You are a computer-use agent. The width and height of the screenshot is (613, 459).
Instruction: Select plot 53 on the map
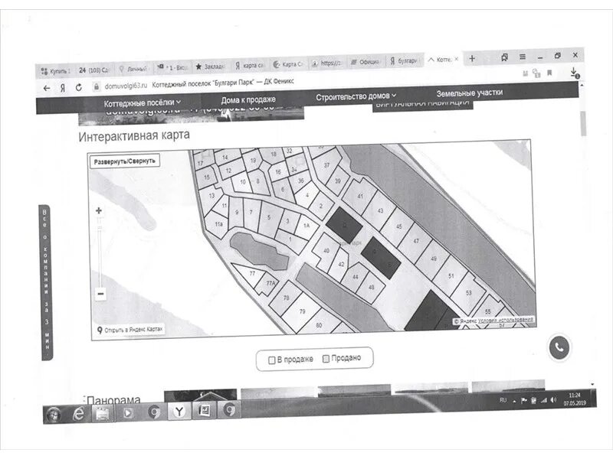pos(469,293)
